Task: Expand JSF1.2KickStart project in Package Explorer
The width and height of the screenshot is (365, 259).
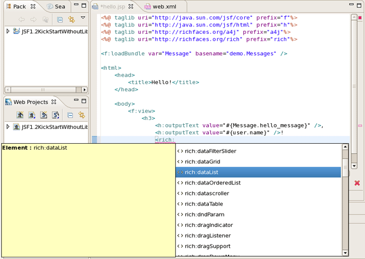Action: (x=8, y=31)
